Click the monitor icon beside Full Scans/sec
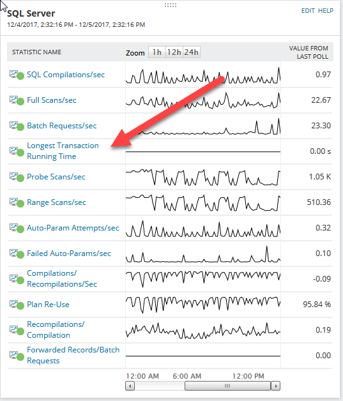343x401 pixels. point(14,100)
